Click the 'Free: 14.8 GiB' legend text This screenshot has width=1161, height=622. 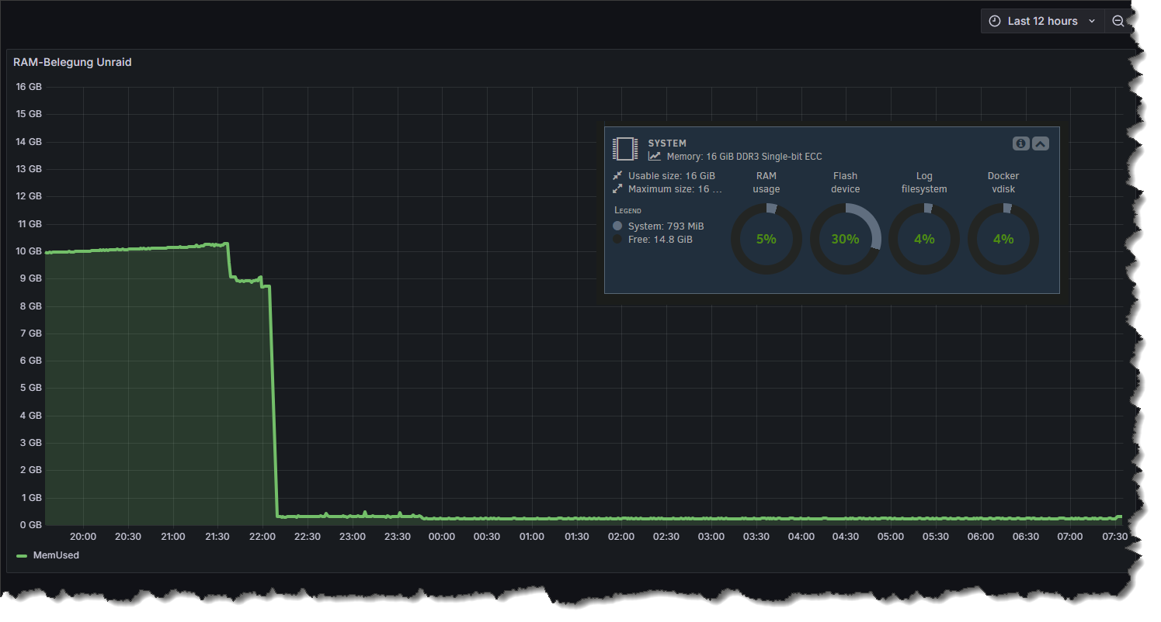[x=660, y=240]
